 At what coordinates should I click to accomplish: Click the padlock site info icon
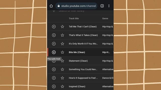(59, 6)
